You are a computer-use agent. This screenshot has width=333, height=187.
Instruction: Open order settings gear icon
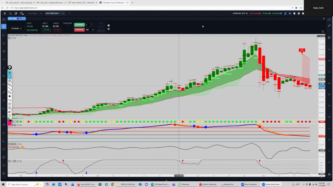pos(109,25)
